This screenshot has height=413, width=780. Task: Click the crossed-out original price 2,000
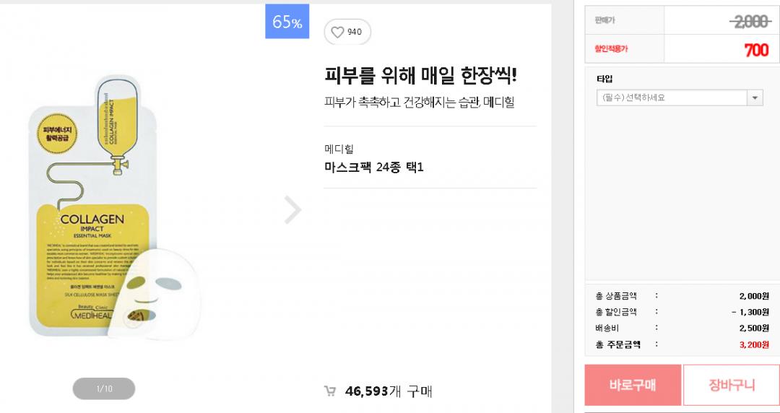pos(750,22)
